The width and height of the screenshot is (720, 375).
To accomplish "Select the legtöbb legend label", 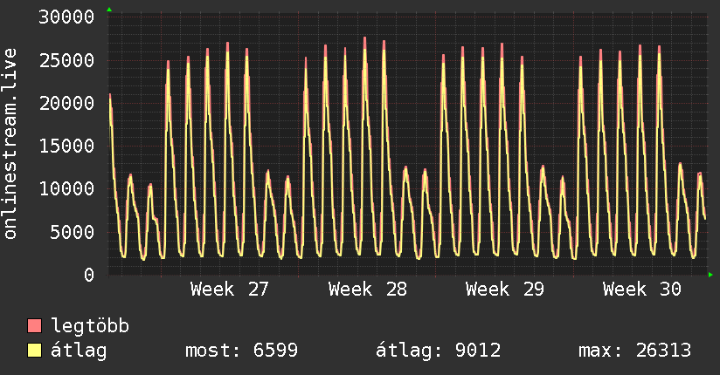I will 90,325.
